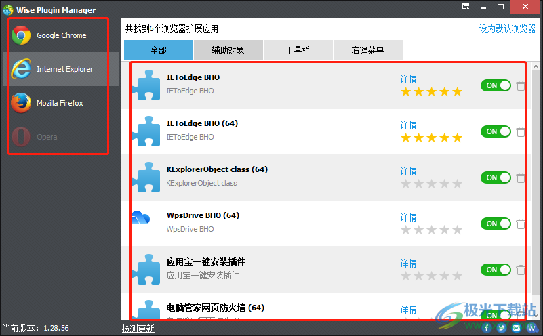
Task: Disable the WpsDrive BHO (64) switch
Action: click(x=496, y=224)
